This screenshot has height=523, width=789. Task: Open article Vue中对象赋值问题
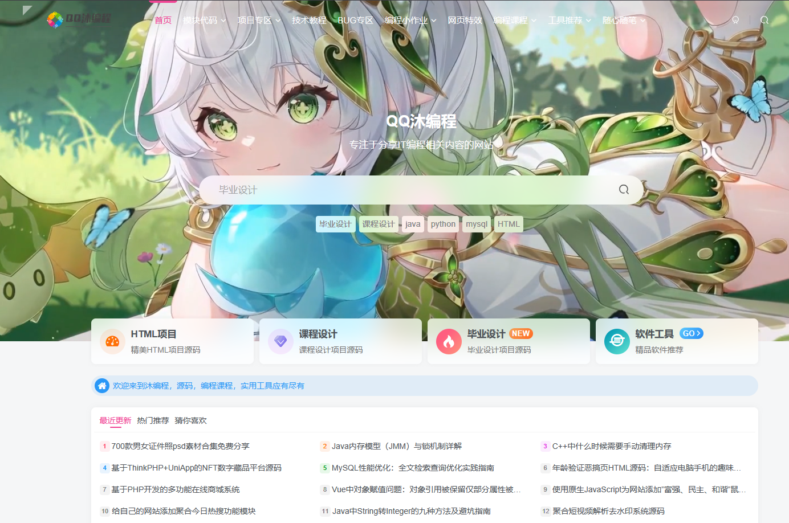coord(426,489)
